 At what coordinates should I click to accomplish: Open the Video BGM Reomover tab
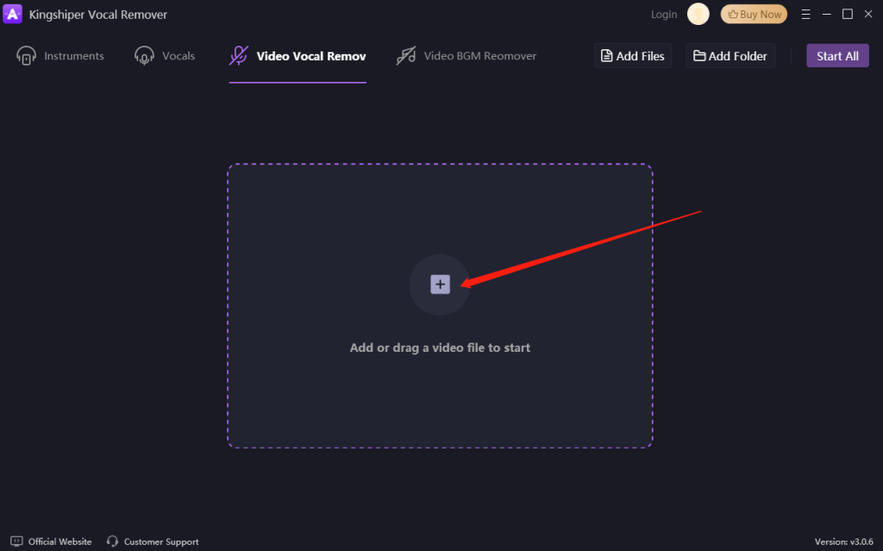[467, 56]
